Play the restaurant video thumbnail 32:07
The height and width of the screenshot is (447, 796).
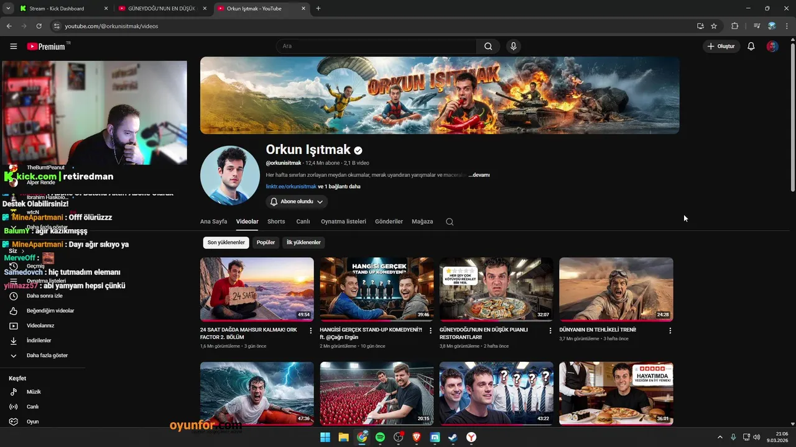point(496,289)
